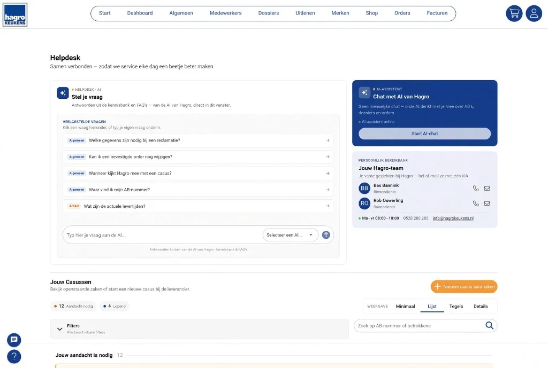548x368 pixels.
Task: Go to Start in navigation
Action: click(104, 13)
